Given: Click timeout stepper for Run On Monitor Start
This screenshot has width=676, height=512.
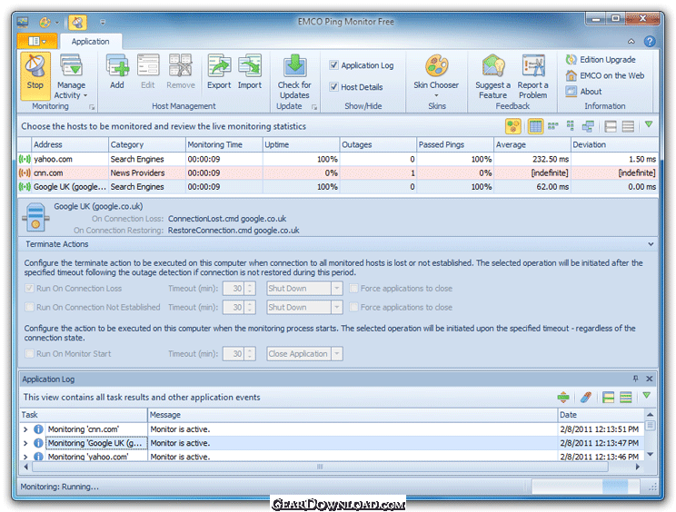Looking at the screenshot, I should (250, 353).
